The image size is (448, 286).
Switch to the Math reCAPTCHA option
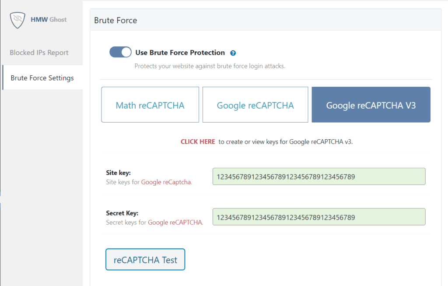[150, 105]
